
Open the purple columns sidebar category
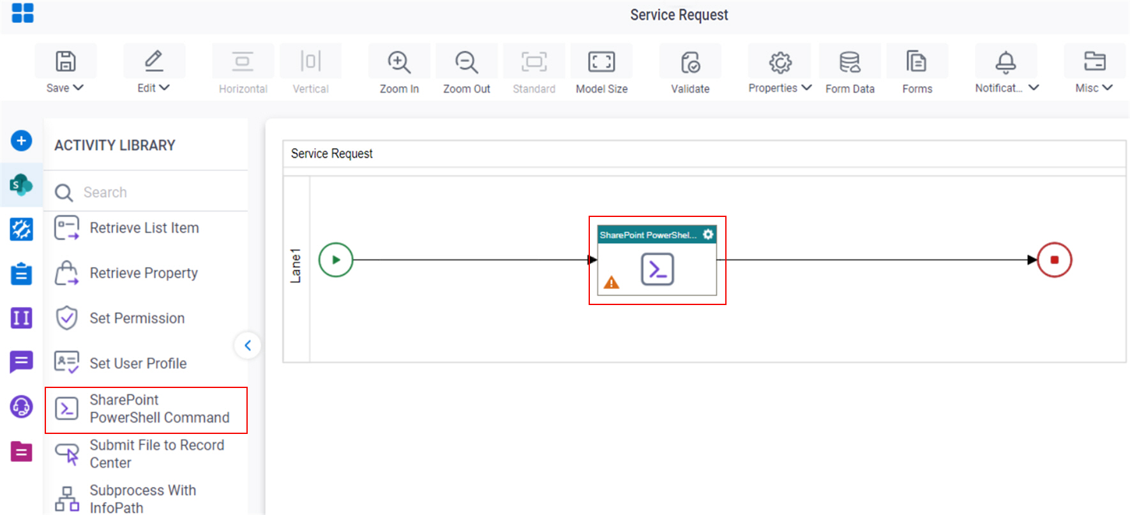coord(21,318)
